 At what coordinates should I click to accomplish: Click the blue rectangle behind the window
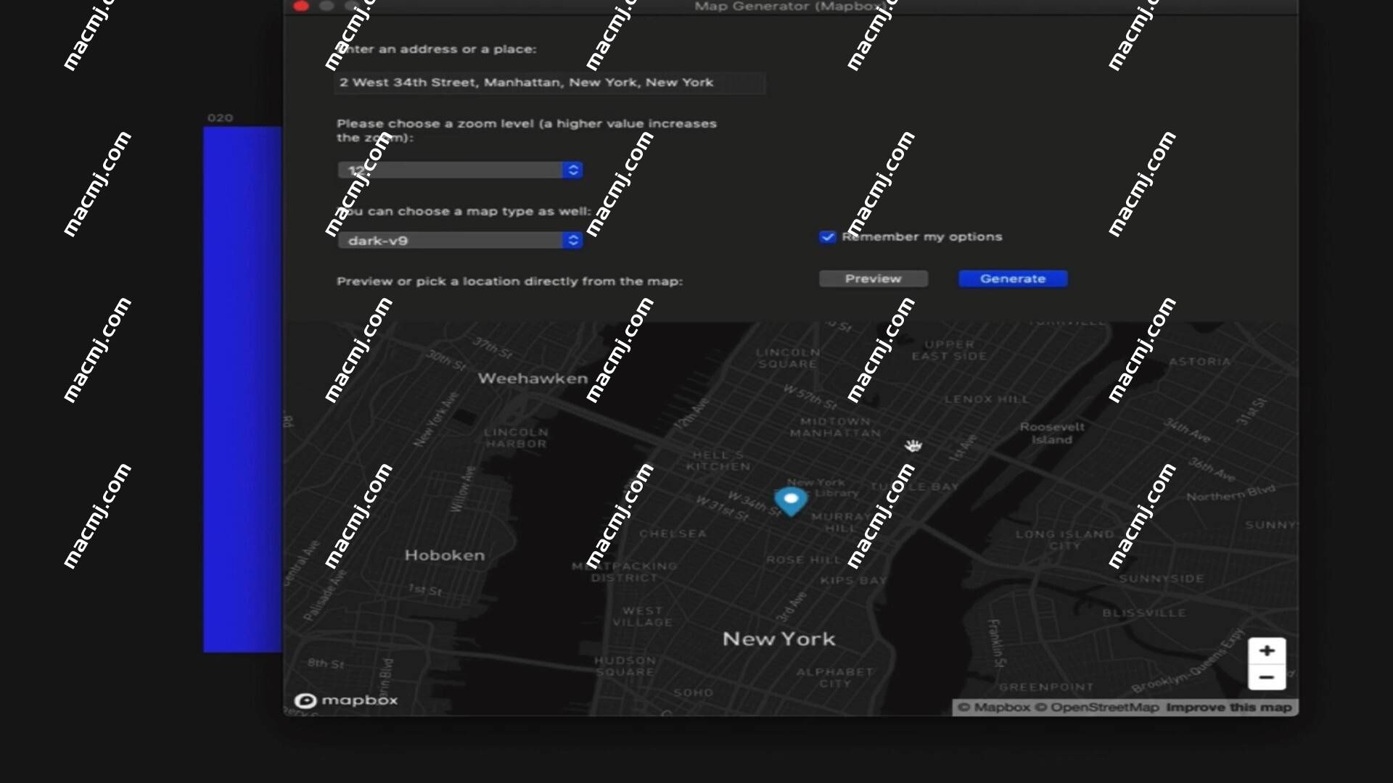[242, 389]
